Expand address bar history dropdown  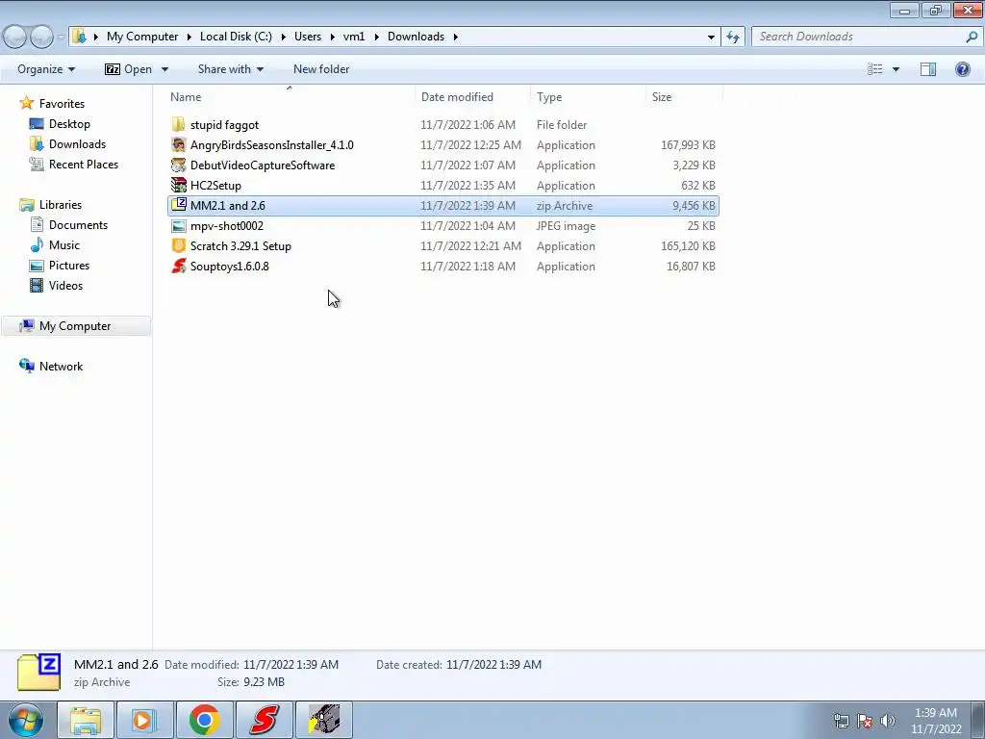711,37
